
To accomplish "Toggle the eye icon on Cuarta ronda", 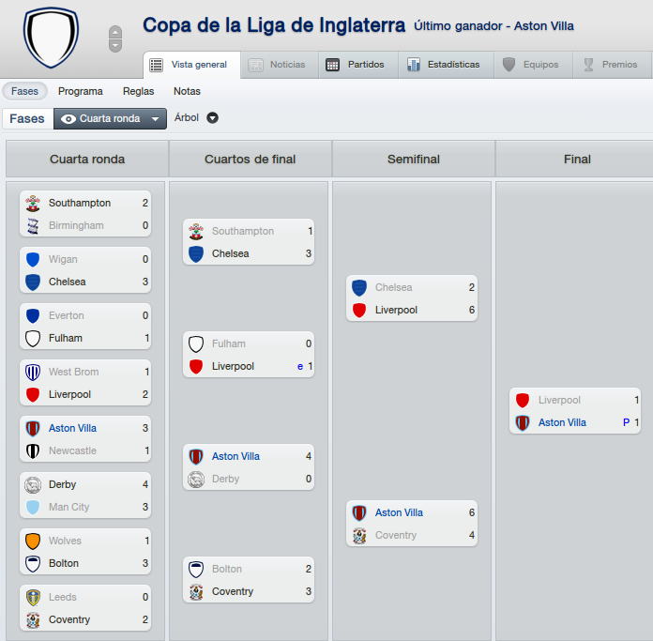I will click(x=68, y=119).
